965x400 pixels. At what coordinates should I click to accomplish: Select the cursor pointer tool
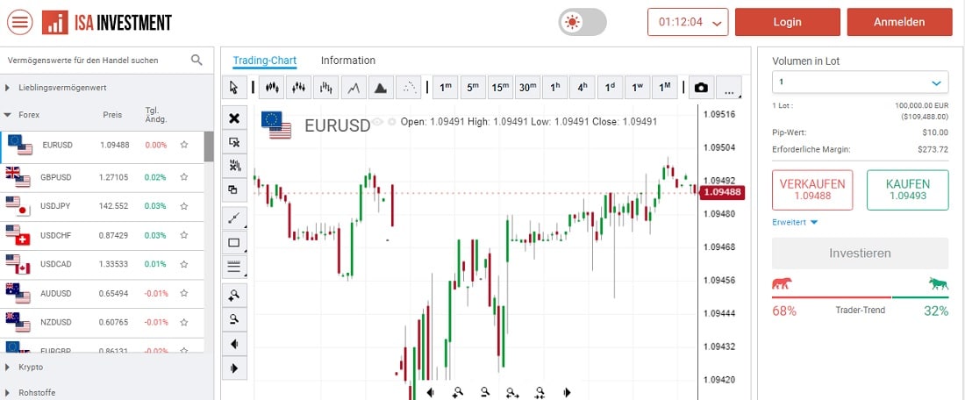pos(233,87)
